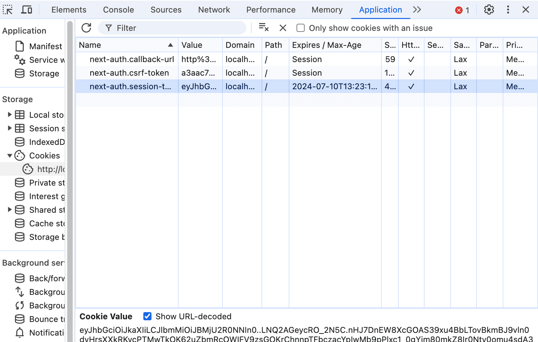Click the sidebar vertical scrollbar
The image size is (538, 342).
70,170
